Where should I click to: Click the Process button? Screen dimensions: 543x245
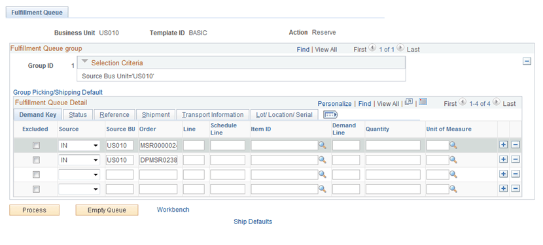click(x=34, y=210)
